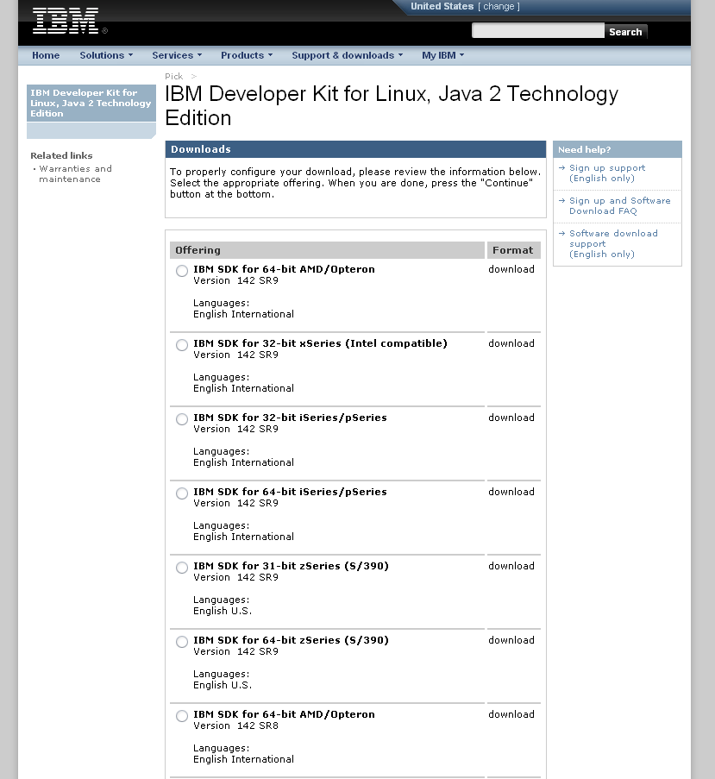Image resolution: width=715 pixels, height=779 pixels.
Task: Open the left sidebar IBM Developer Kit item
Action: [x=91, y=103]
